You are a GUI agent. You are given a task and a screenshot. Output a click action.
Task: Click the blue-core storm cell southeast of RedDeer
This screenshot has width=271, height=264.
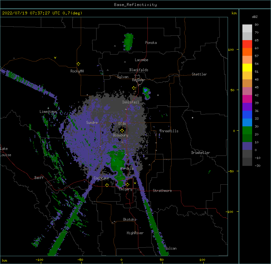click(147, 93)
